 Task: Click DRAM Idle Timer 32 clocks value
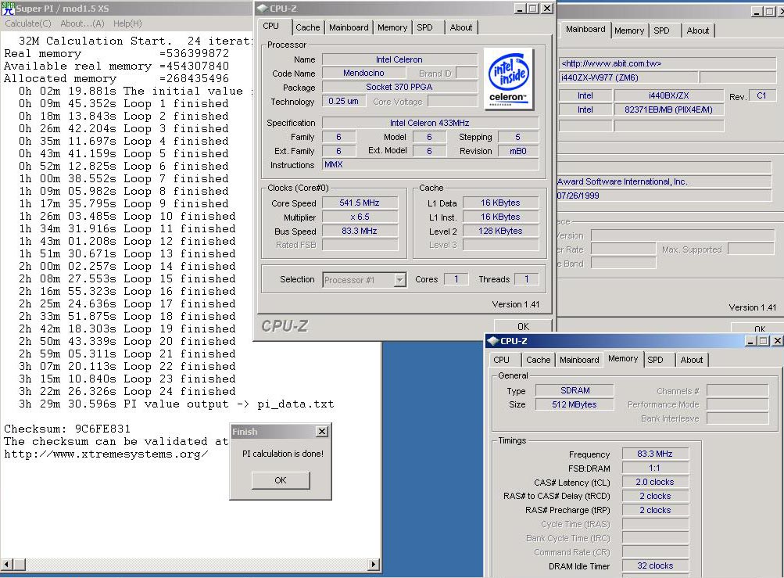[x=655, y=565]
